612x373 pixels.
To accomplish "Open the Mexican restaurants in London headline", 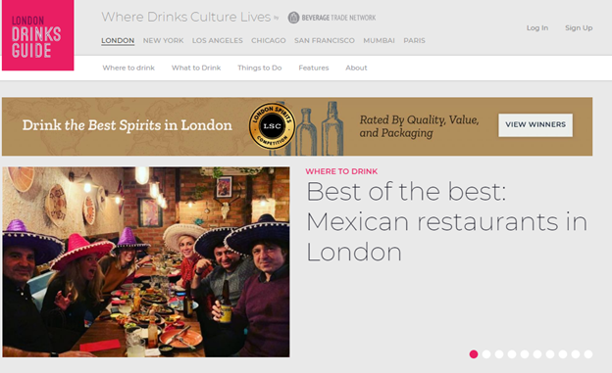I will (446, 222).
